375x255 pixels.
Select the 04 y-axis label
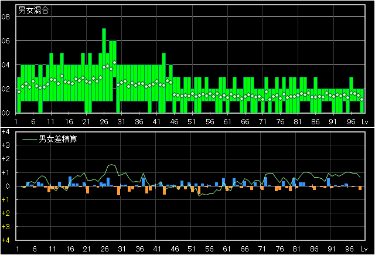(x=5, y=65)
